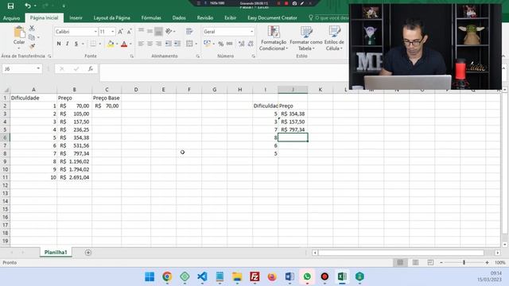
Task: Click the thousands separator icon
Action: tap(230, 44)
